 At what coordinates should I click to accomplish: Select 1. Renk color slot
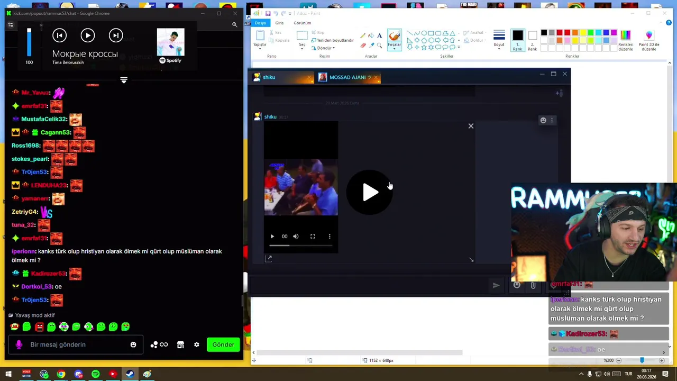517,40
